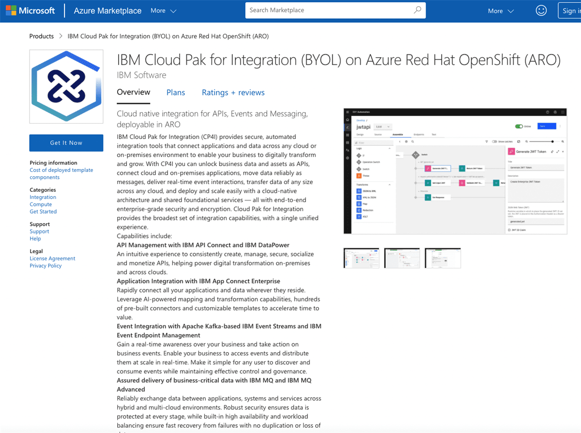The height and width of the screenshot is (433, 581).
Task: Open the More dropdown near Sign in
Action: 500,10
